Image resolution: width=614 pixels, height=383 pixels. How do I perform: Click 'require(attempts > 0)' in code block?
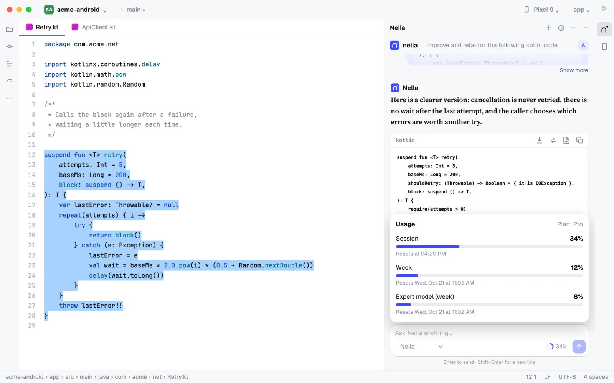point(437,209)
